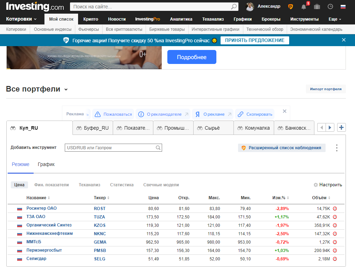Open Нижнекамскнефтехим stock link
This screenshot has height=274, width=355.
click(x=50, y=233)
